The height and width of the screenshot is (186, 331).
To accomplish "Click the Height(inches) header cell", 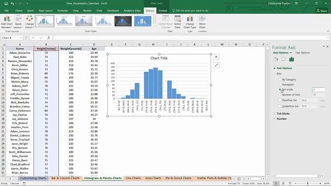I will point(46,49).
